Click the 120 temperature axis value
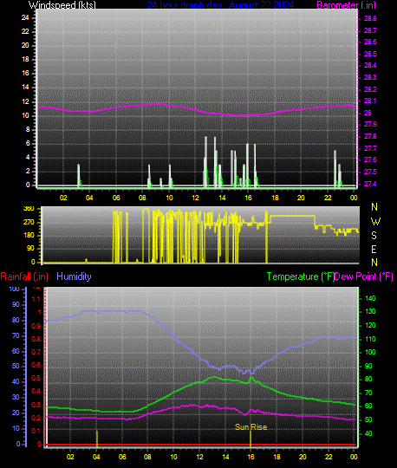Viewport: 397px width, 468px height. [370, 325]
